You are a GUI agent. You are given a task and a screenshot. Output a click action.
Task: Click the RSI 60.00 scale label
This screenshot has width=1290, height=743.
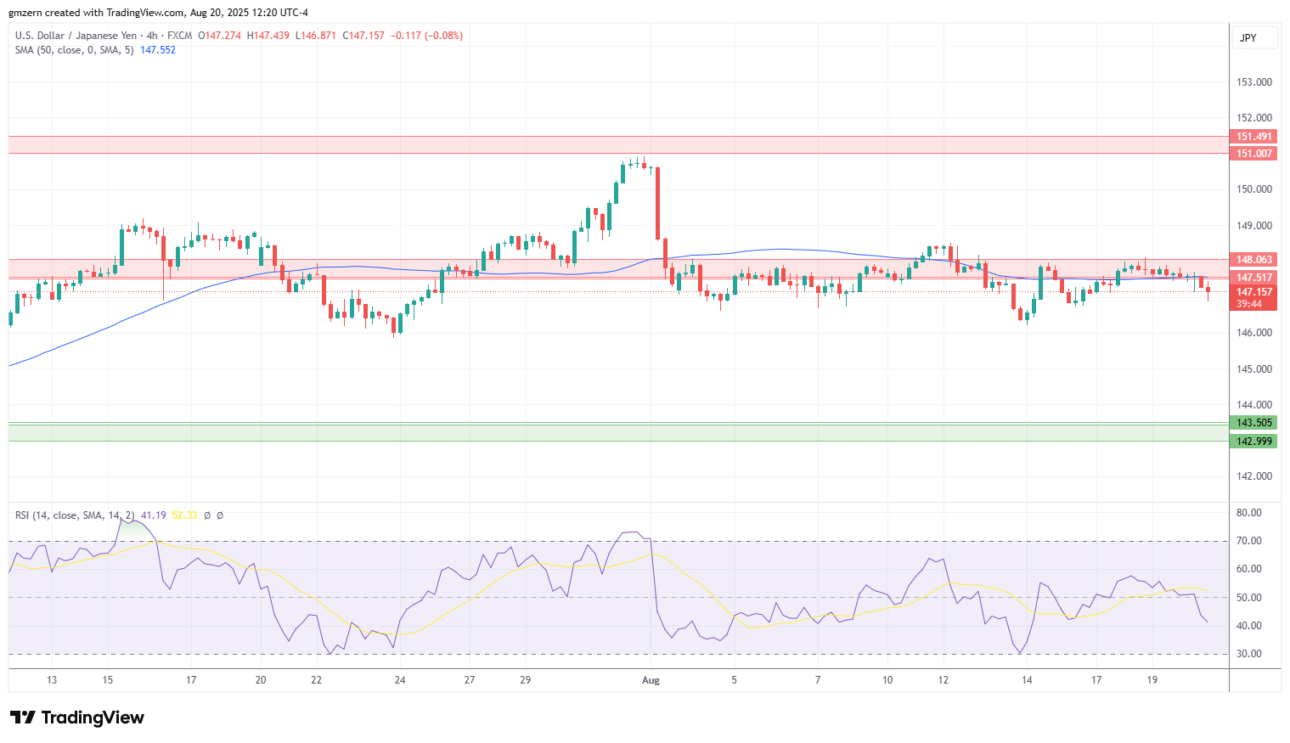coord(1249,569)
